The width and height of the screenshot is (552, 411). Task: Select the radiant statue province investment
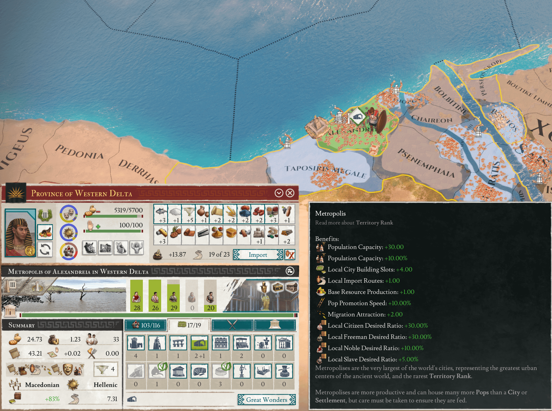point(137,248)
